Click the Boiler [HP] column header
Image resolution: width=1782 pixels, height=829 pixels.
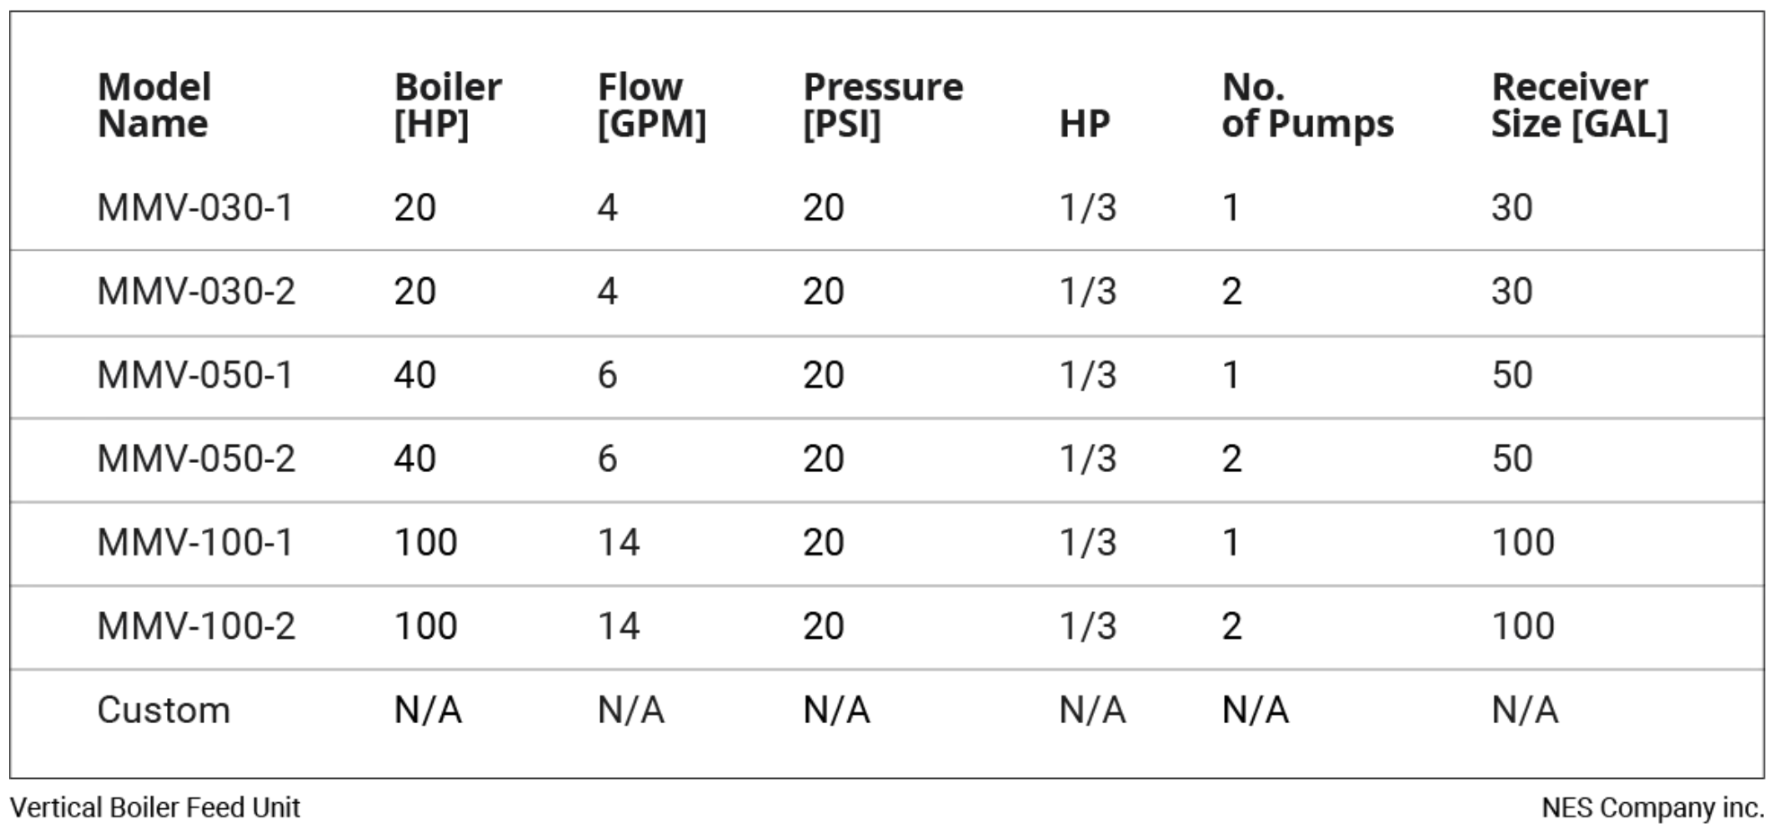click(447, 105)
